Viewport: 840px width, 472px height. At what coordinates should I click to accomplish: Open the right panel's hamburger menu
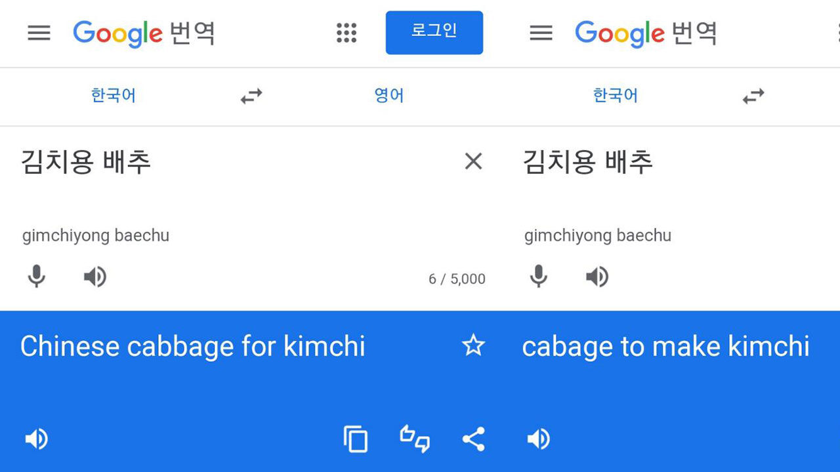pyautogui.click(x=541, y=33)
